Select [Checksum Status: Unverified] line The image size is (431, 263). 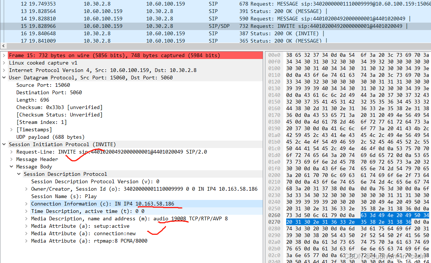click(x=59, y=115)
